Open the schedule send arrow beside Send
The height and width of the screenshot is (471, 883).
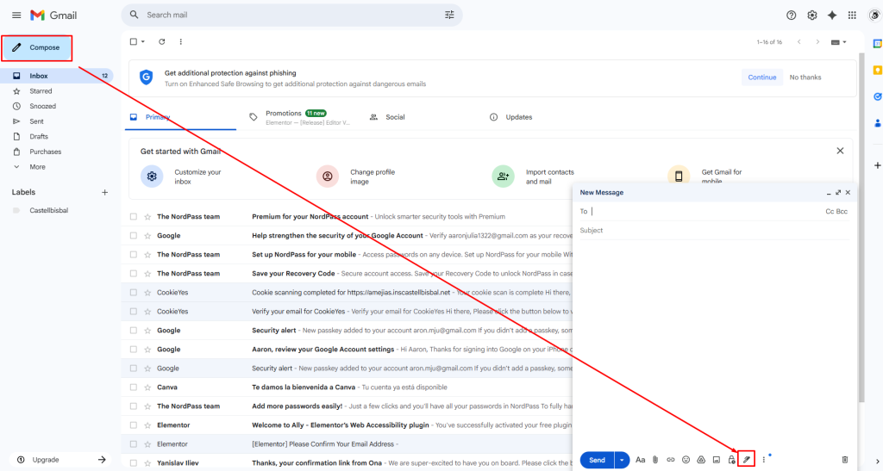click(x=622, y=460)
